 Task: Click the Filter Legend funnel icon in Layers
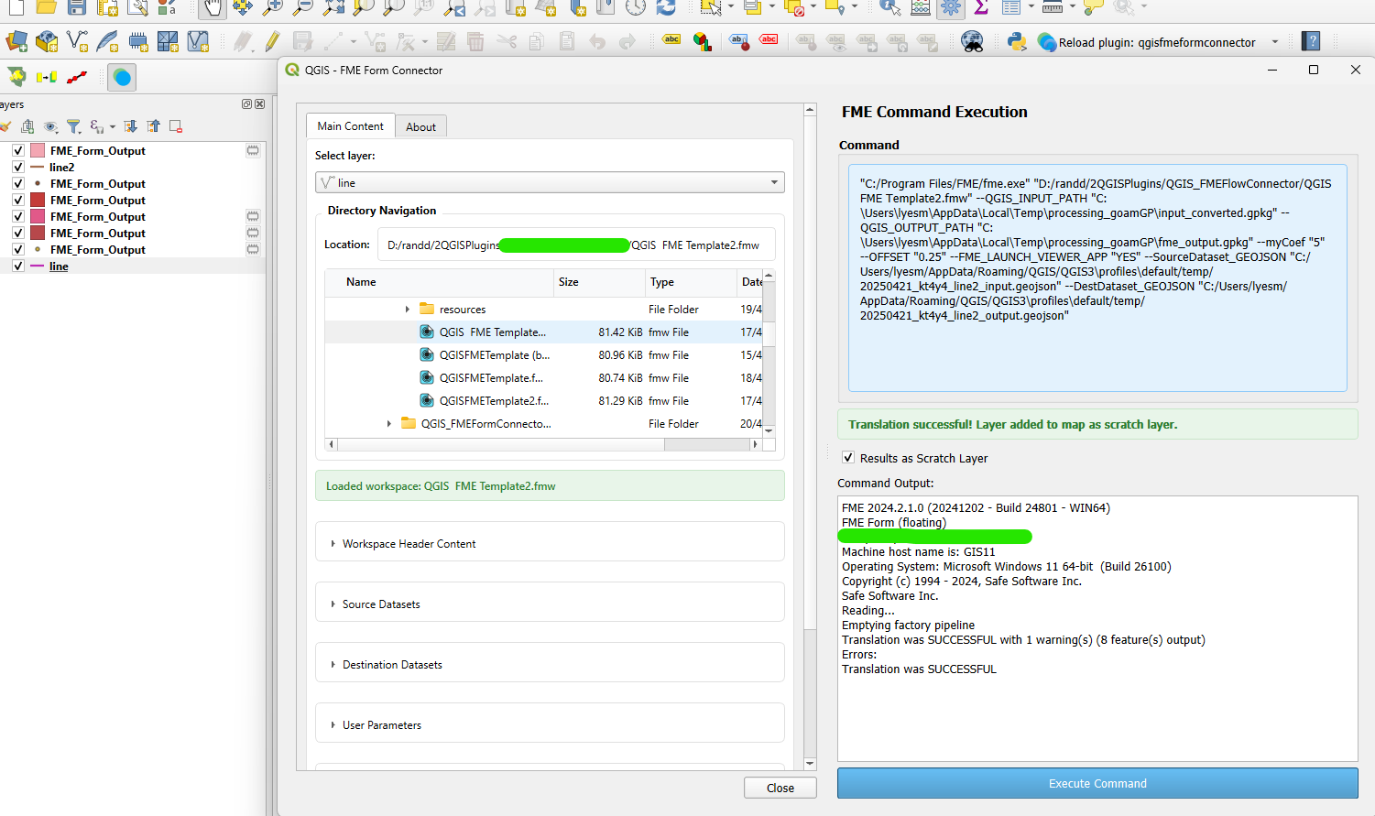click(73, 126)
